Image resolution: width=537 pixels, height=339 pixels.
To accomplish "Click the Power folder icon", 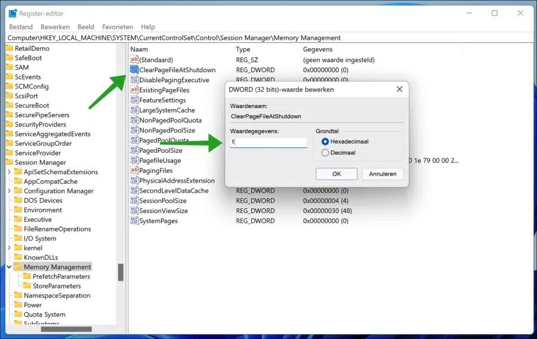I will coord(18,305).
